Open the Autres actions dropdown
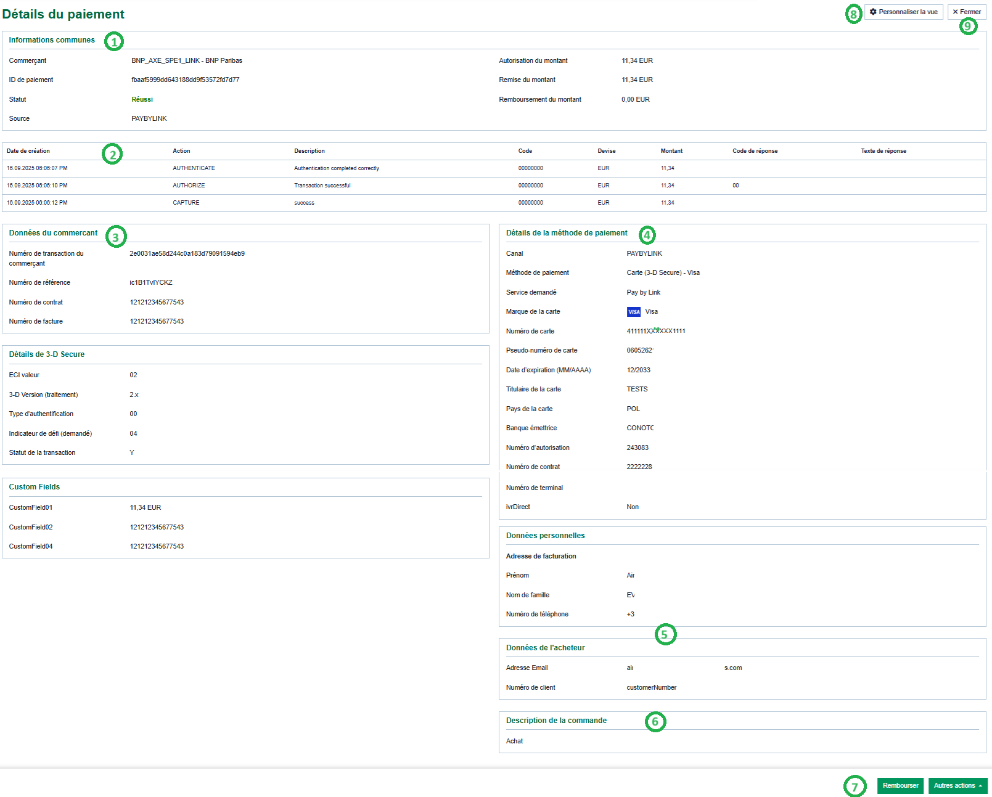Viewport: 992px width, 797px height. tap(957, 786)
